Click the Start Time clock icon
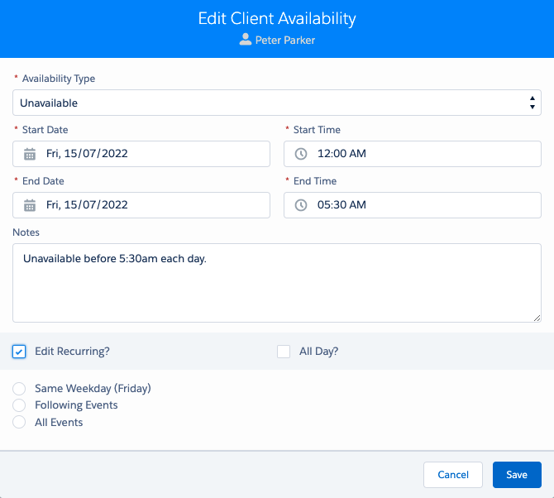 (301, 154)
